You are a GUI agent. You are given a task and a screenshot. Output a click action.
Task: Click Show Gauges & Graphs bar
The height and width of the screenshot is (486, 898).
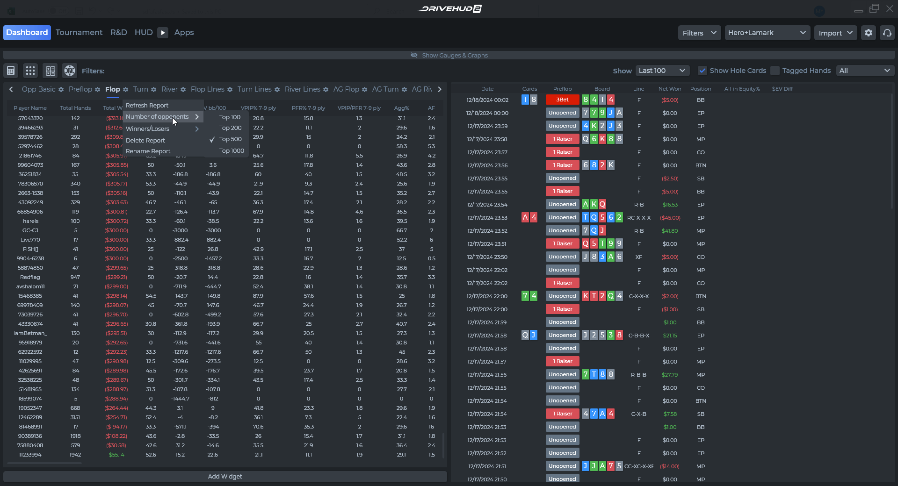(x=449, y=55)
